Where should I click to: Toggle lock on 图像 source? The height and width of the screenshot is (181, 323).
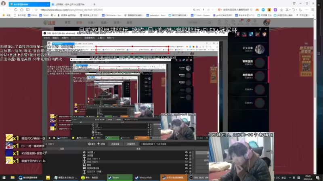point(190,165)
